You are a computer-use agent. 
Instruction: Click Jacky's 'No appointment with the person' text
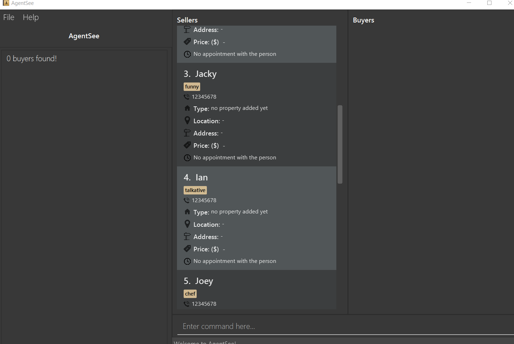[x=235, y=158]
